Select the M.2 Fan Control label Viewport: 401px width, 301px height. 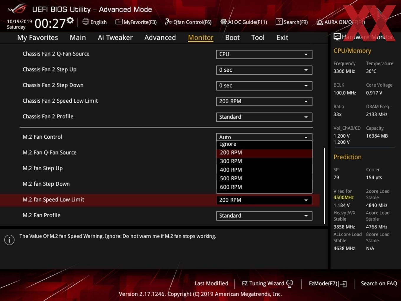(x=42, y=137)
